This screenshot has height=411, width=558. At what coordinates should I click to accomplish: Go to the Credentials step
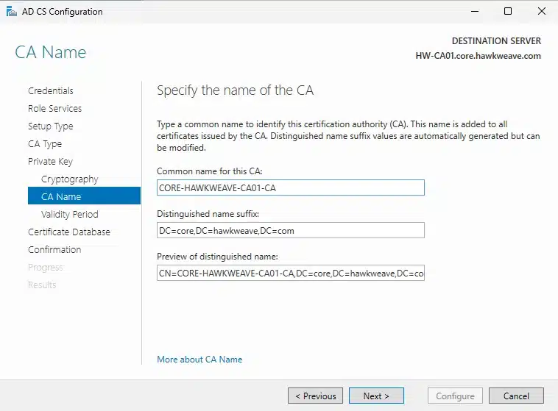[51, 91]
